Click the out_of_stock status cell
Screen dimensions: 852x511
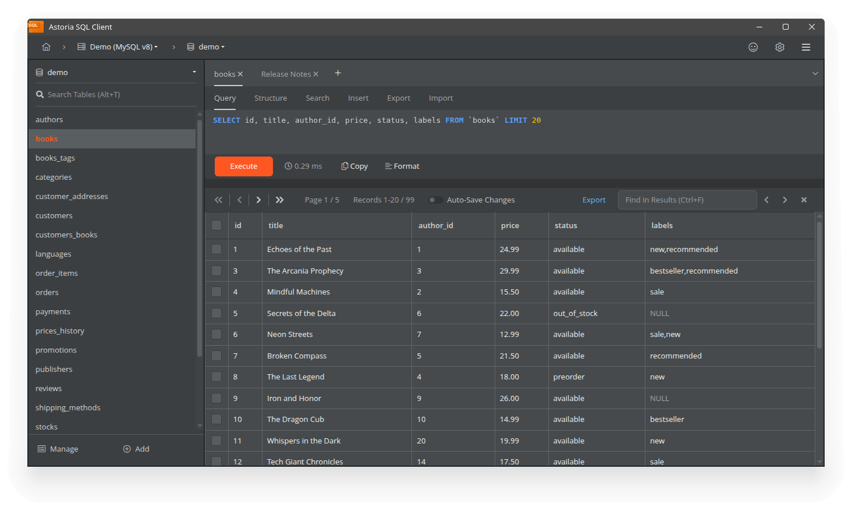click(x=597, y=313)
